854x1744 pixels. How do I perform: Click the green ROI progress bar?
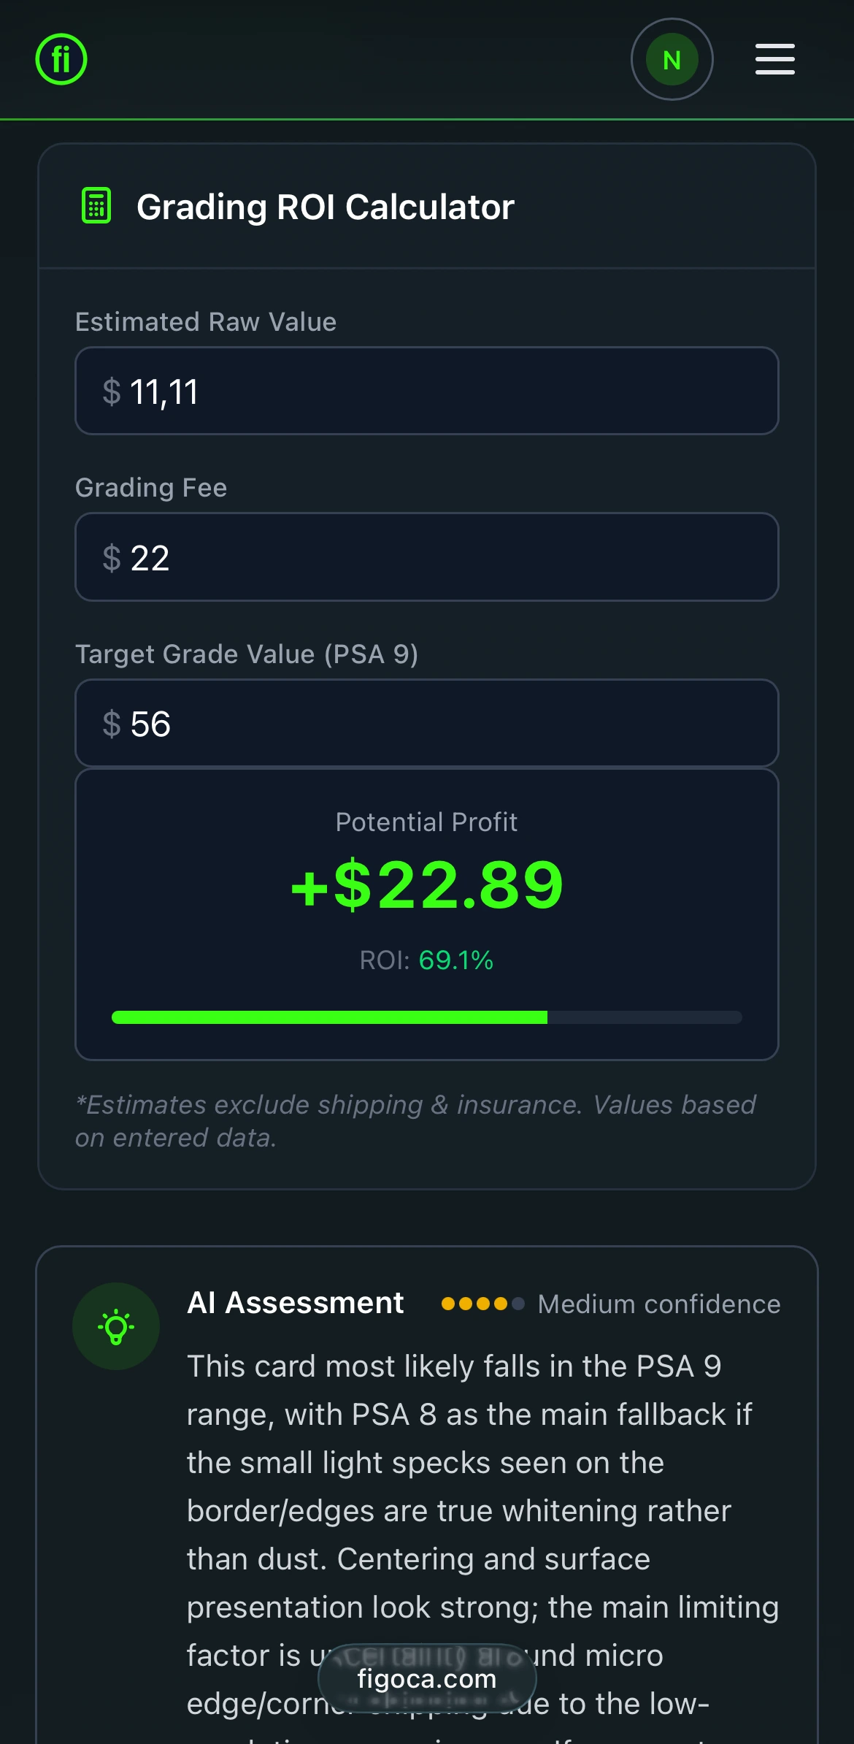[328, 1015]
